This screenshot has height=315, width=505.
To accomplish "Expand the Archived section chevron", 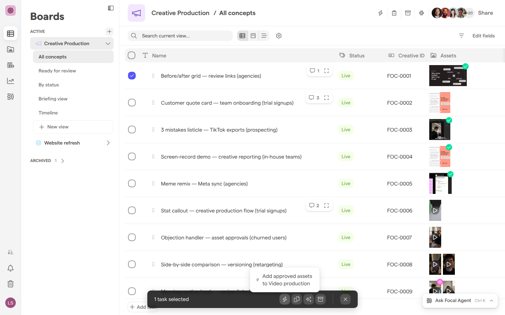I will [62, 161].
